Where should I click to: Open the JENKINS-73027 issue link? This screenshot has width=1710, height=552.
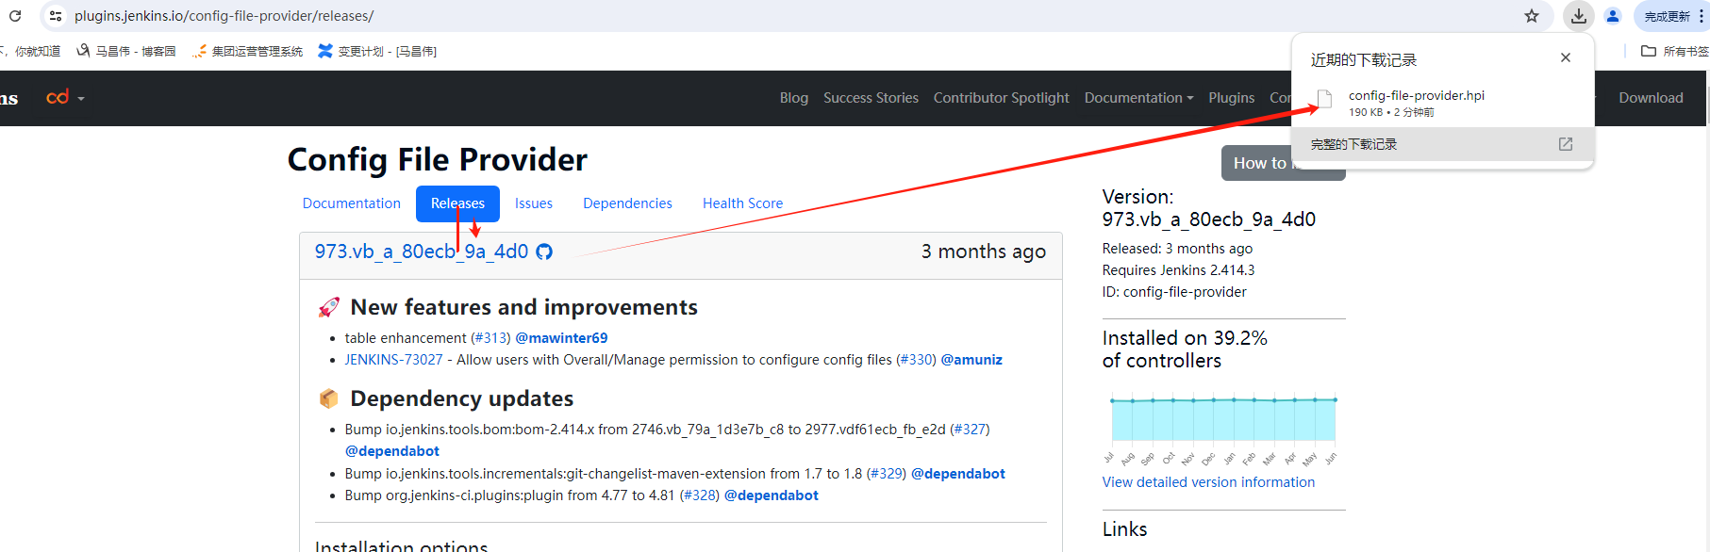(393, 360)
